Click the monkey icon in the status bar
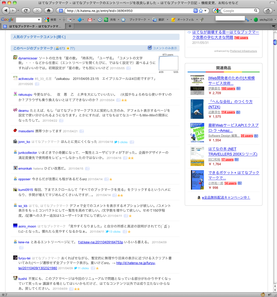 (263, 295)
